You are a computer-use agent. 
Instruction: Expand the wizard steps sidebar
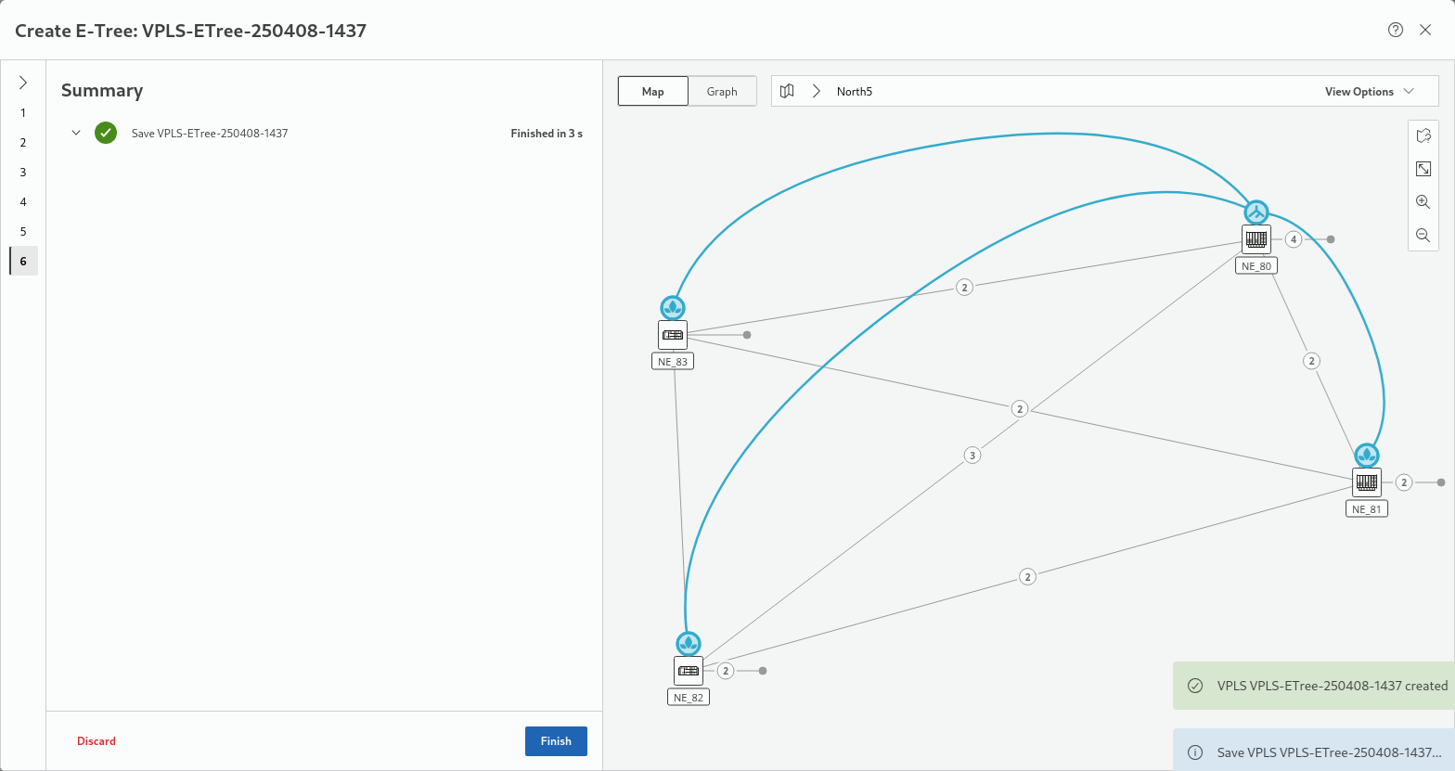tap(23, 83)
